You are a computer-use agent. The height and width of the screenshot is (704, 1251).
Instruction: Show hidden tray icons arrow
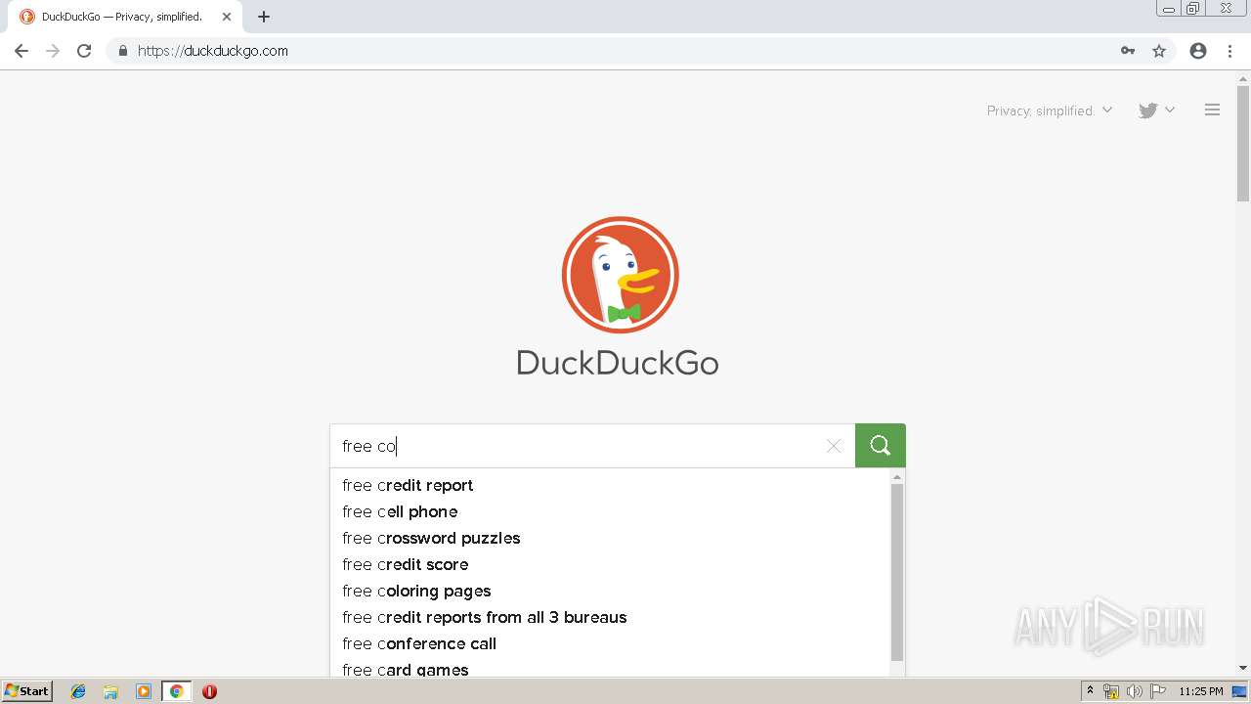tap(1090, 691)
